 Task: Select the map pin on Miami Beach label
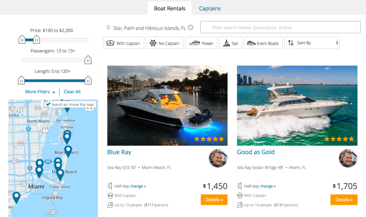tap(68, 151)
